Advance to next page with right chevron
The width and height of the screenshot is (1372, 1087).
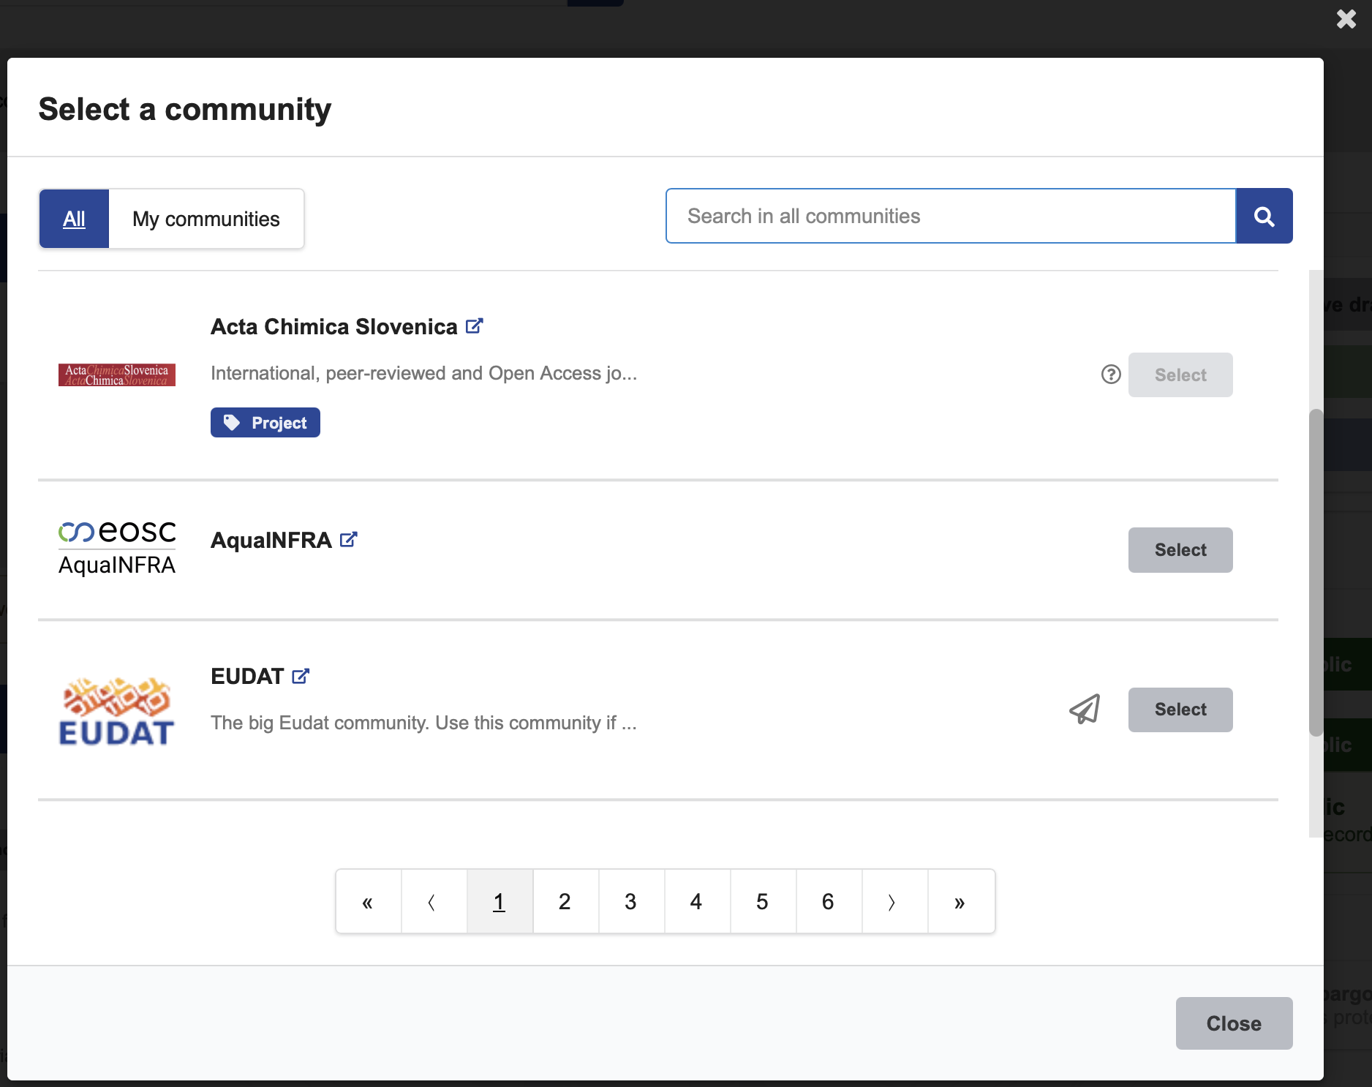pyautogui.click(x=893, y=901)
